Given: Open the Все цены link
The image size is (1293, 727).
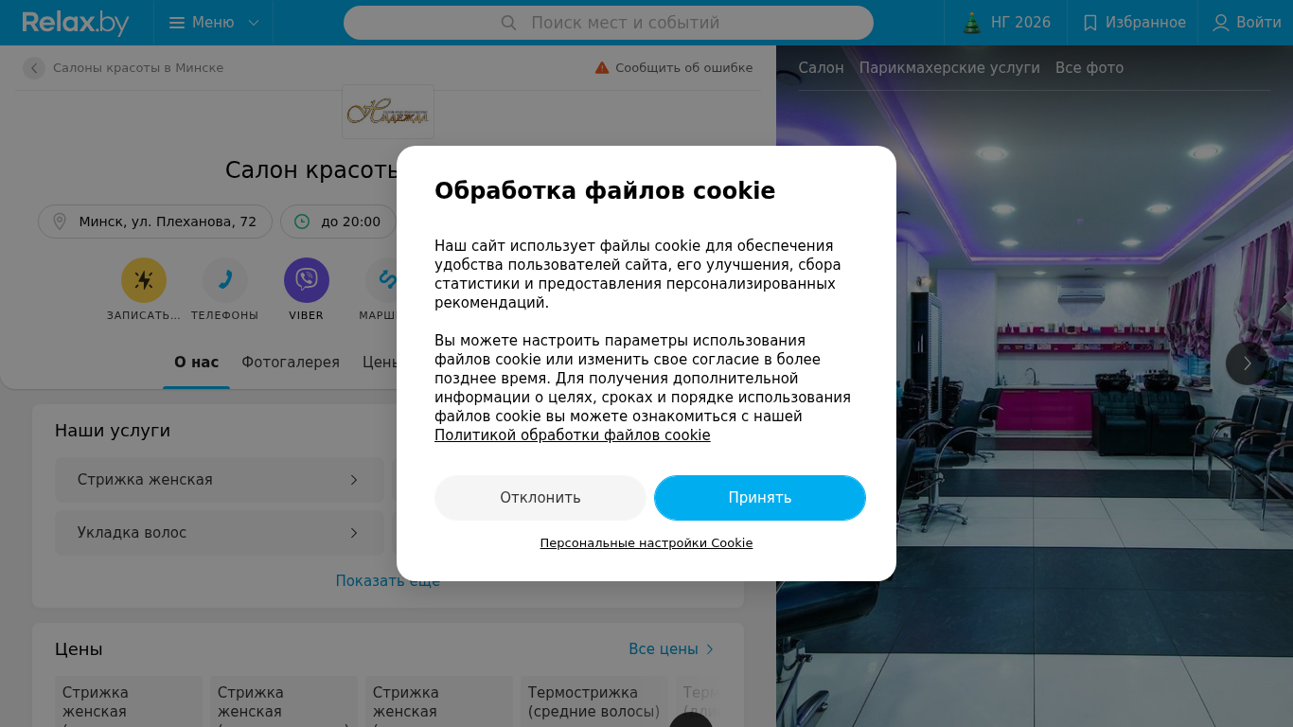Looking at the screenshot, I should click(x=671, y=649).
